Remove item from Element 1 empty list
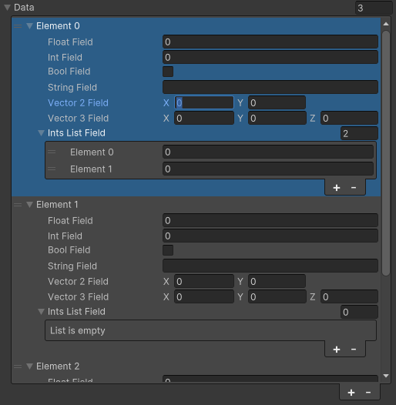The image size is (396, 405). pyautogui.click(x=354, y=350)
